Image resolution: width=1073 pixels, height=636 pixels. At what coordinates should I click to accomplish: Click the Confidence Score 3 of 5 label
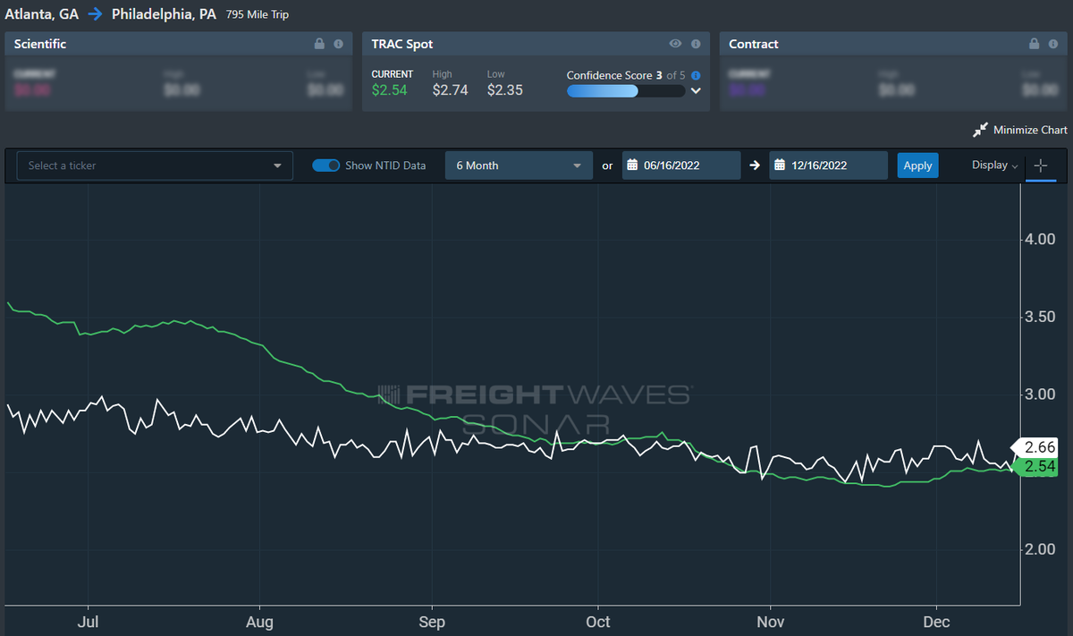(626, 76)
